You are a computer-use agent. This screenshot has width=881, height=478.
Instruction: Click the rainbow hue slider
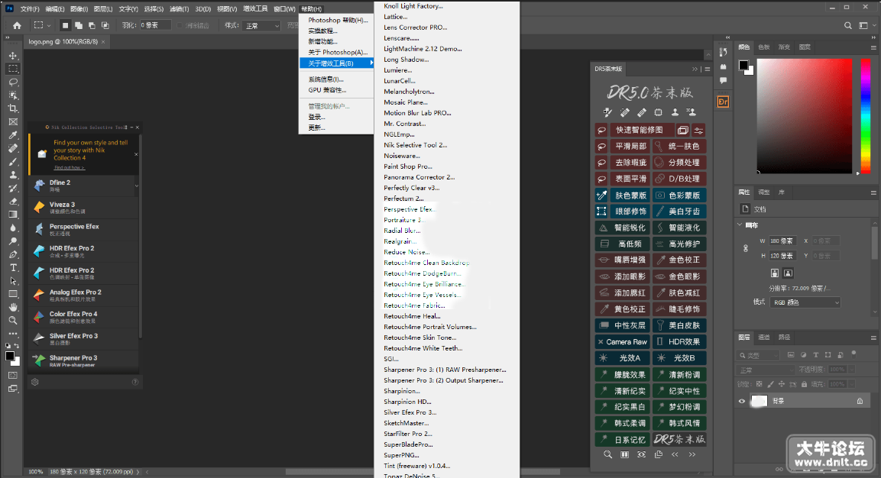coord(865,115)
